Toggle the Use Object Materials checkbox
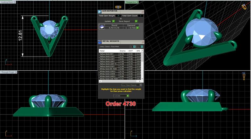Screen dimensions: 251x139 pyautogui.click(x=141, y=85)
